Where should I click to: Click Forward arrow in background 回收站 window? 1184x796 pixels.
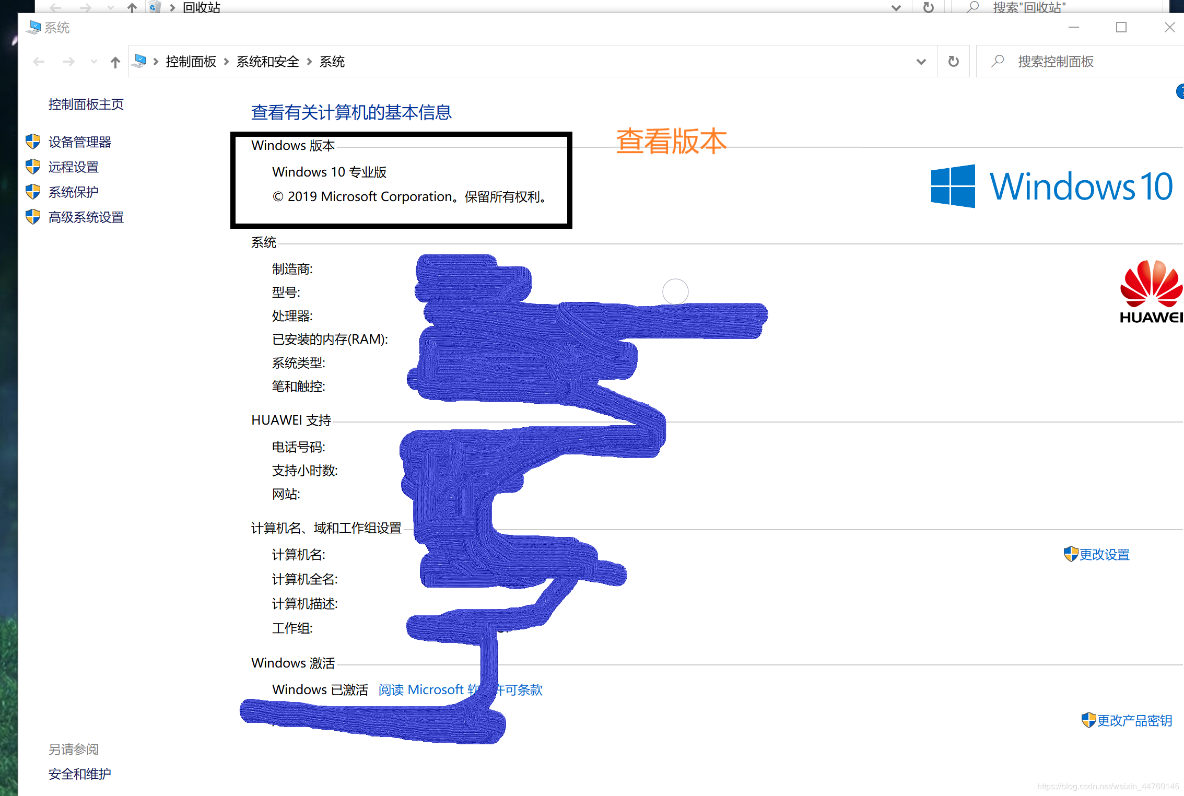coord(85,7)
